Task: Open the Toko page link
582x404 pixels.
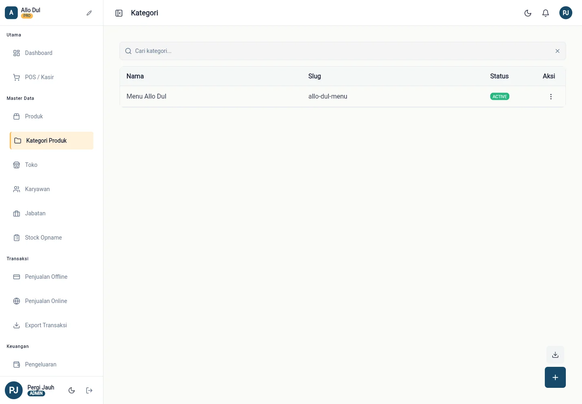Action: pos(51,165)
